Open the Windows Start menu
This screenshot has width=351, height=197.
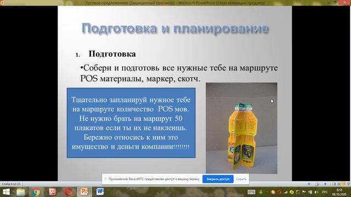(x=6, y=192)
